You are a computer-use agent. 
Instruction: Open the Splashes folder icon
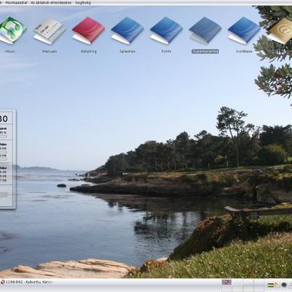(x=127, y=31)
